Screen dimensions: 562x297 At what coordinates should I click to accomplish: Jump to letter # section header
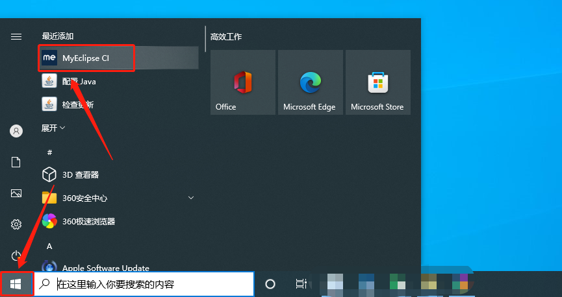pos(49,152)
